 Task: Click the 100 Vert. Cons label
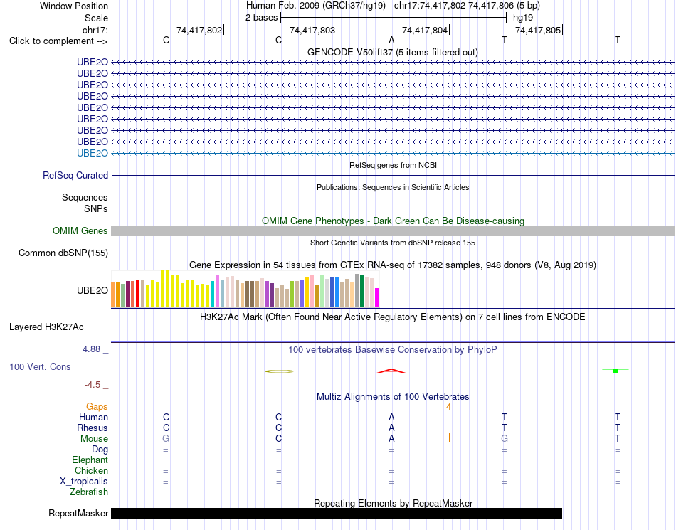40,366
